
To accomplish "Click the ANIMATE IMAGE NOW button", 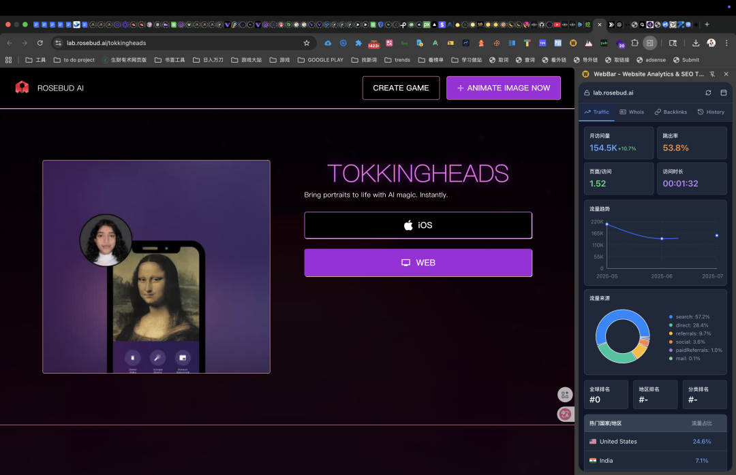I will tap(503, 88).
